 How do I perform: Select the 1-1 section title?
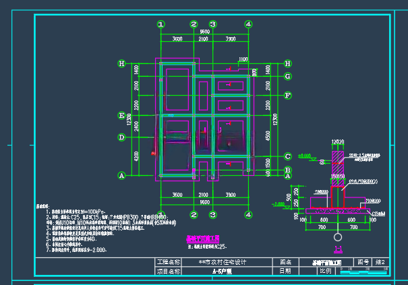click(338, 249)
